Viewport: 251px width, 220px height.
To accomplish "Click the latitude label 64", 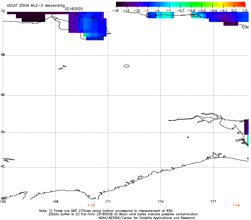I will (x=3, y=132).
